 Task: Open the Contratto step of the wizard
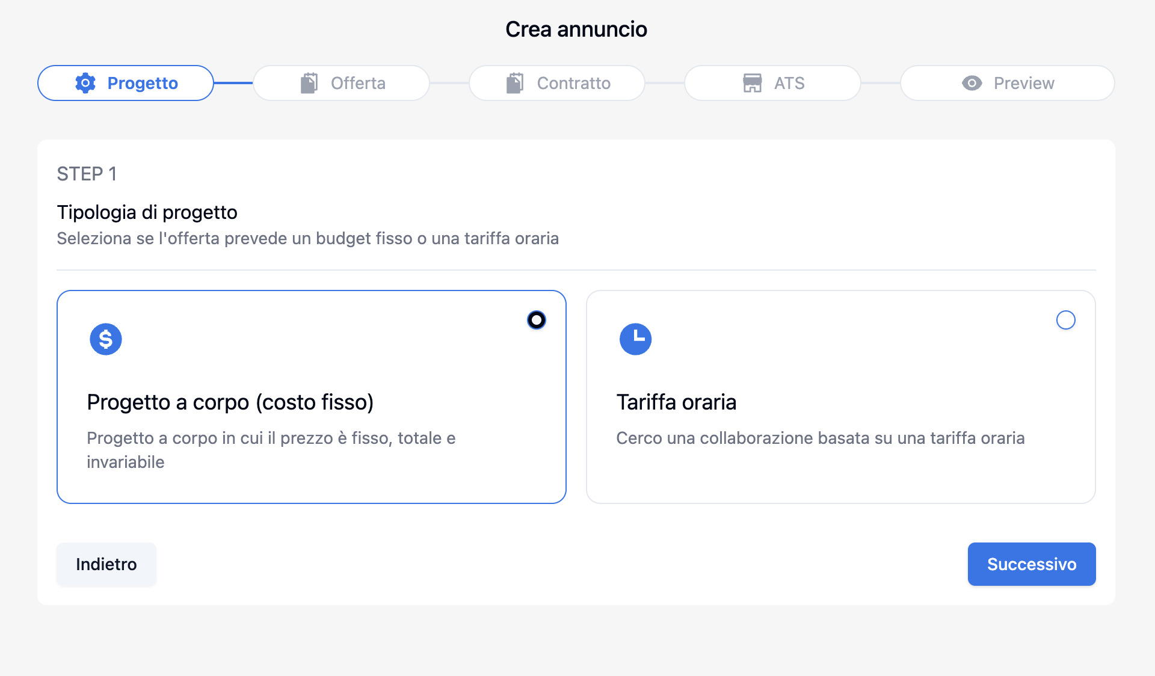(x=556, y=83)
